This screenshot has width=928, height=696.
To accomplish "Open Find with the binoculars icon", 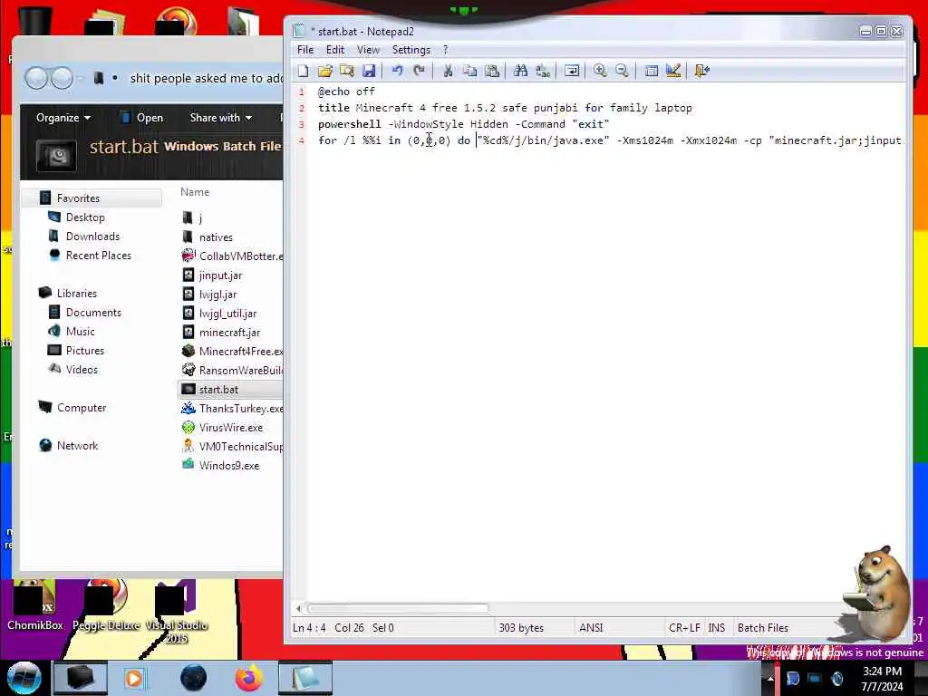I will pos(520,71).
